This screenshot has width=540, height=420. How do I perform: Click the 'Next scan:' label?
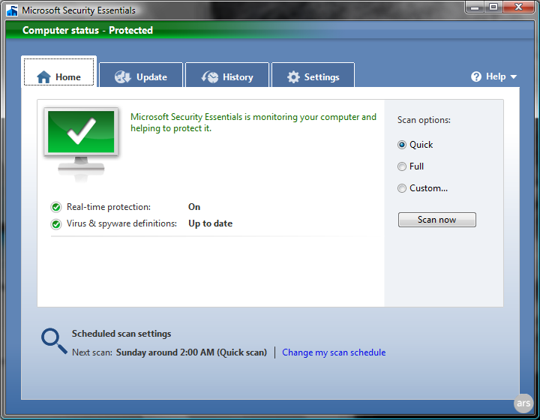92,352
